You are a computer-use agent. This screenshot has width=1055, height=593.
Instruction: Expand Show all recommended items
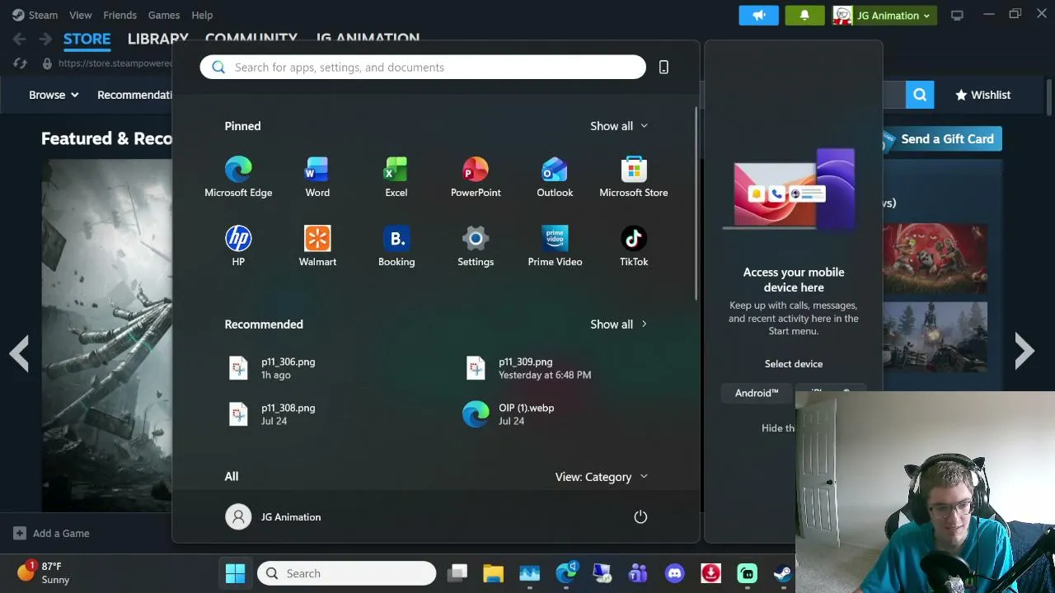click(x=619, y=325)
